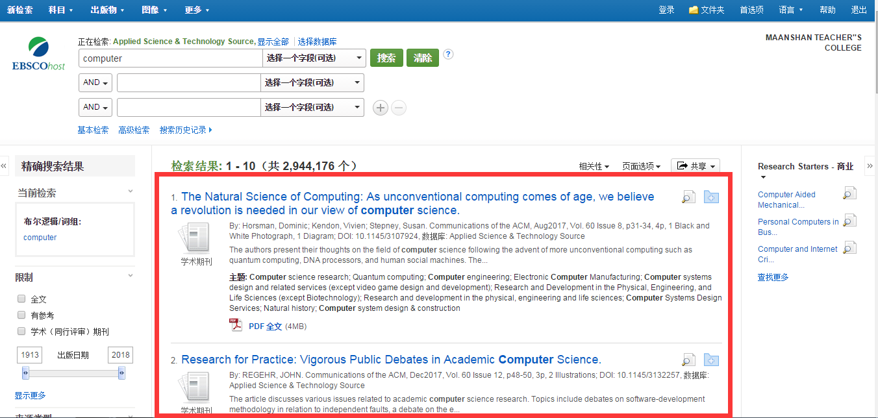Expand the 相关性 sort dropdown
The height and width of the screenshot is (418, 878).
tap(594, 167)
